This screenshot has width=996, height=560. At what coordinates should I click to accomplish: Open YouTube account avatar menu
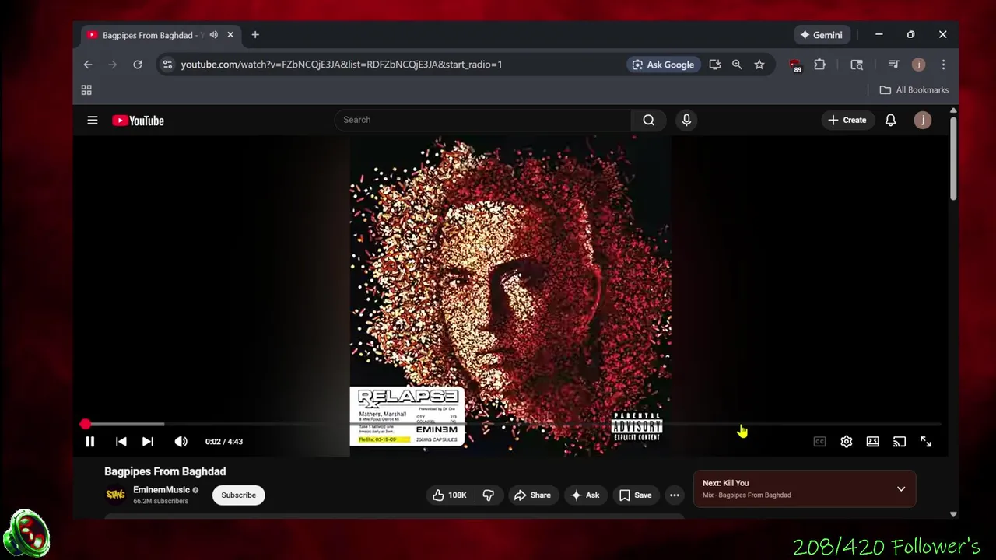[923, 120]
